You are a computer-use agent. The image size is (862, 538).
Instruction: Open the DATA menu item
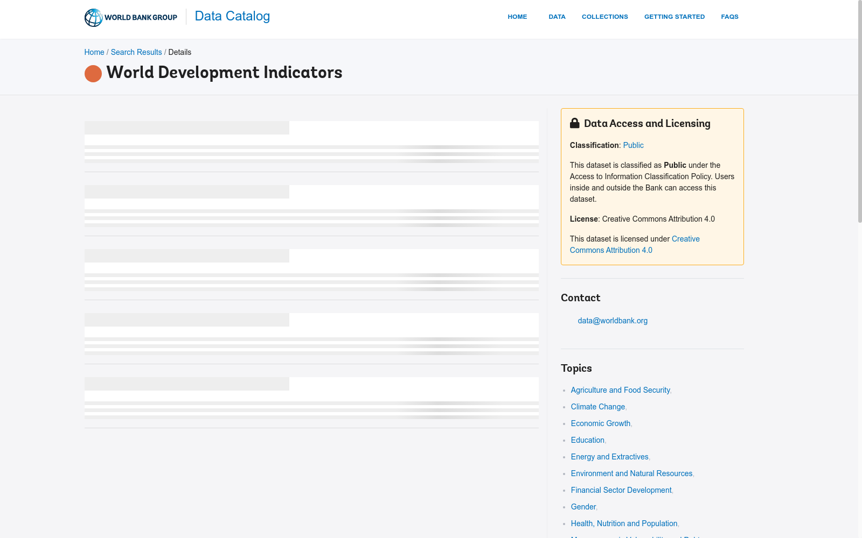click(x=557, y=17)
